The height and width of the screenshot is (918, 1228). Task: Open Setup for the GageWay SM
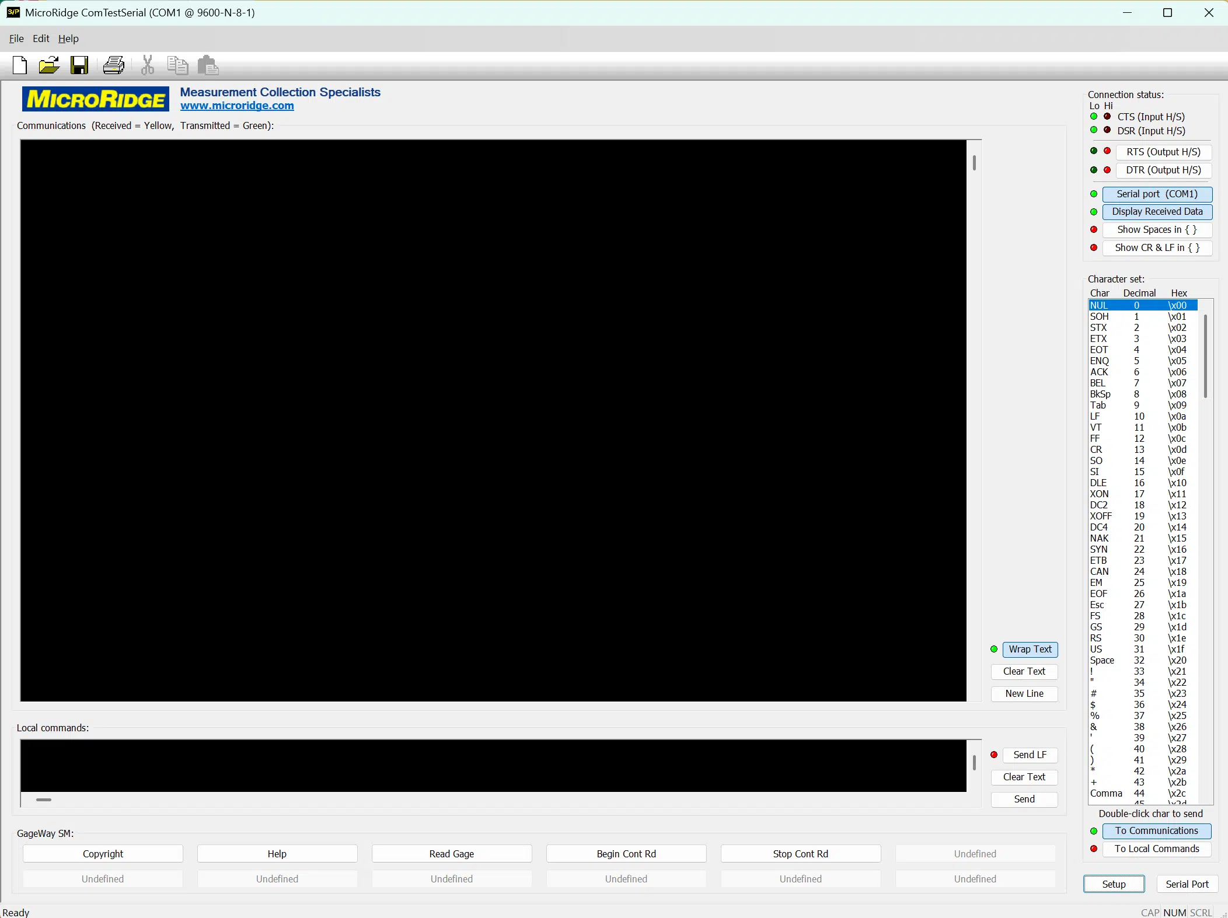click(x=1114, y=884)
